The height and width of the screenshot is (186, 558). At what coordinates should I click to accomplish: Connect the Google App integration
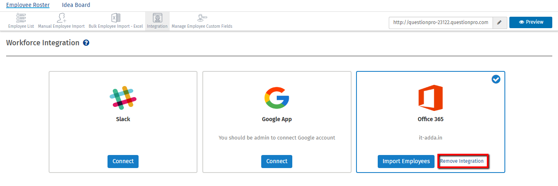click(277, 161)
